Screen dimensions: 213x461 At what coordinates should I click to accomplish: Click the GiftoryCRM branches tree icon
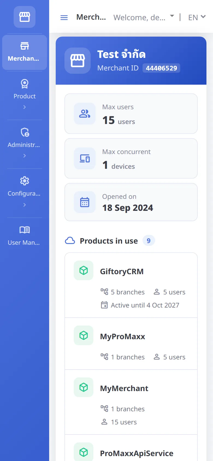coord(104,292)
